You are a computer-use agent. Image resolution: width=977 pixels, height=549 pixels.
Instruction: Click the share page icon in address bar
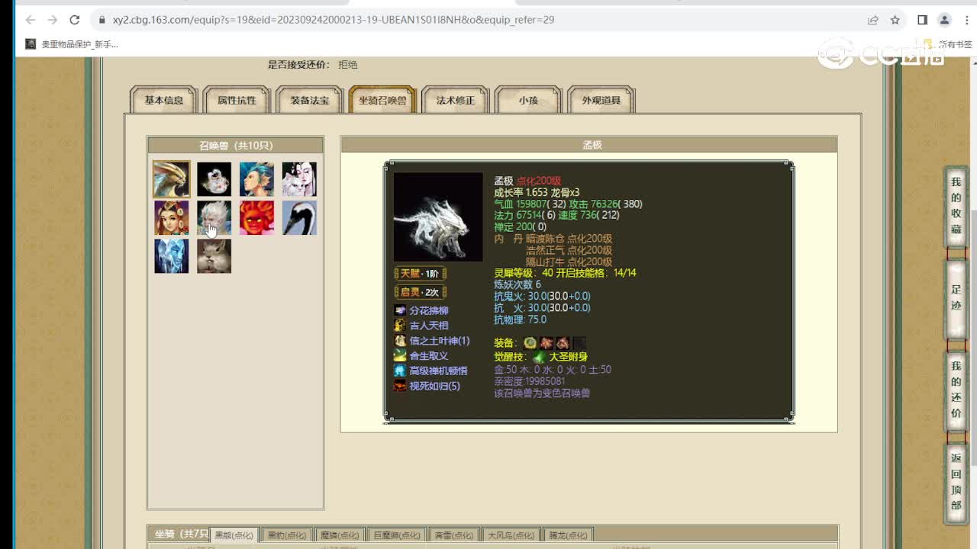[x=873, y=20]
